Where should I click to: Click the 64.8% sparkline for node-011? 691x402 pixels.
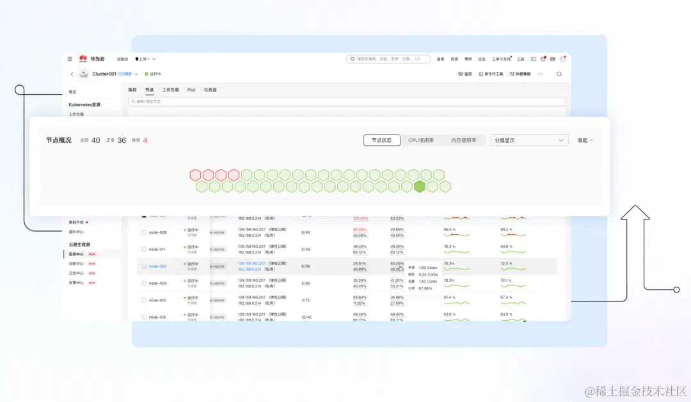(x=513, y=252)
